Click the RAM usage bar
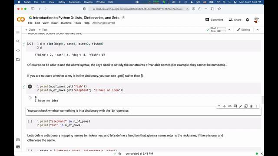Image resolution: width=278 pixels, height=156 pixels. 222,28
